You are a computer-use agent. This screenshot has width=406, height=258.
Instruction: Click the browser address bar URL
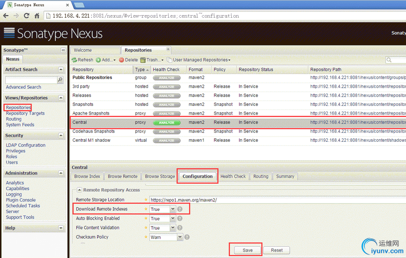(146, 16)
